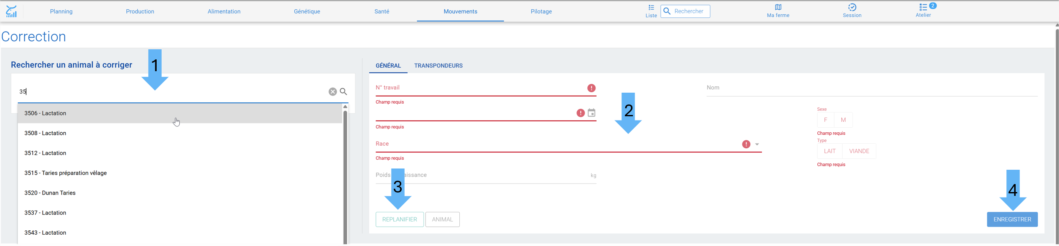The height and width of the screenshot is (246, 1059).
Task: Click the date field error icon
Action: (x=581, y=113)
